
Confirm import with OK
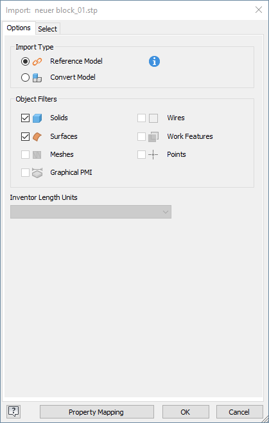pos(186,412)
